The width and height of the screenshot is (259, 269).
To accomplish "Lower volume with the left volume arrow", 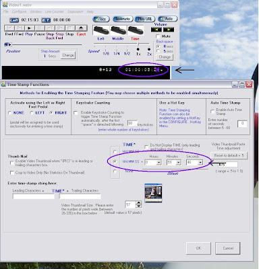I will tap(156, 30).
